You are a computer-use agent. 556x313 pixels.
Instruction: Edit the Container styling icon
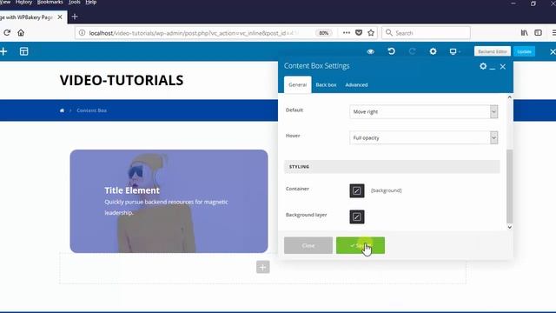click(x=357, y=190)
